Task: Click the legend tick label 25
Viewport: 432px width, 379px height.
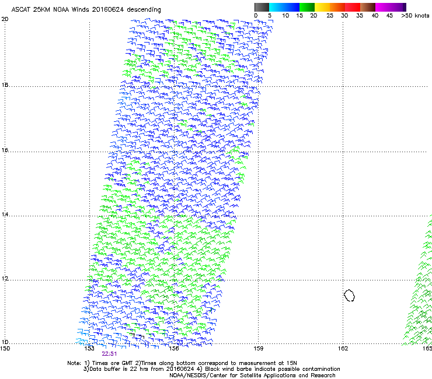Action: pos(330,16)
